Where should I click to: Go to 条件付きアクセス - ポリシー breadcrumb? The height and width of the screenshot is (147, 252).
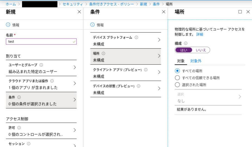(x=112, y=4)
